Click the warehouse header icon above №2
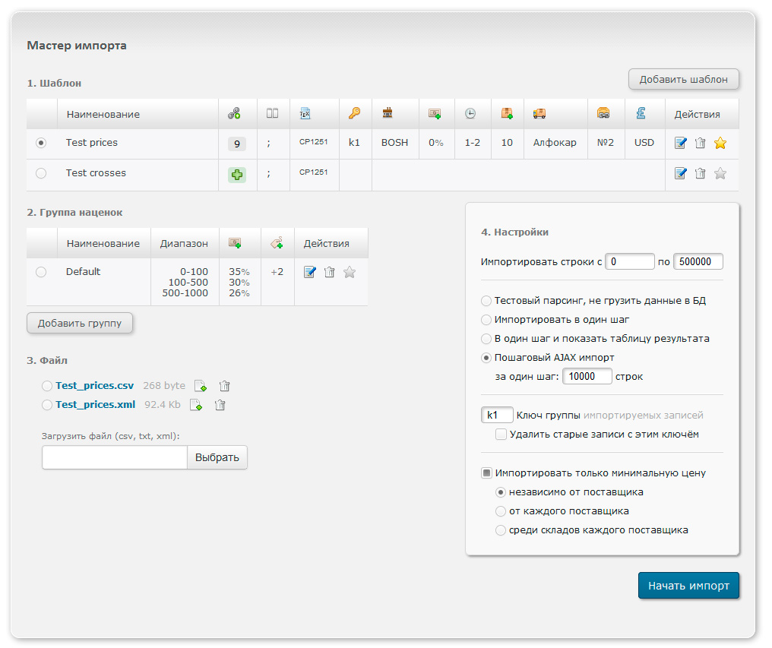Viewport: 772px width, 648px height. [x=603, y=113]
